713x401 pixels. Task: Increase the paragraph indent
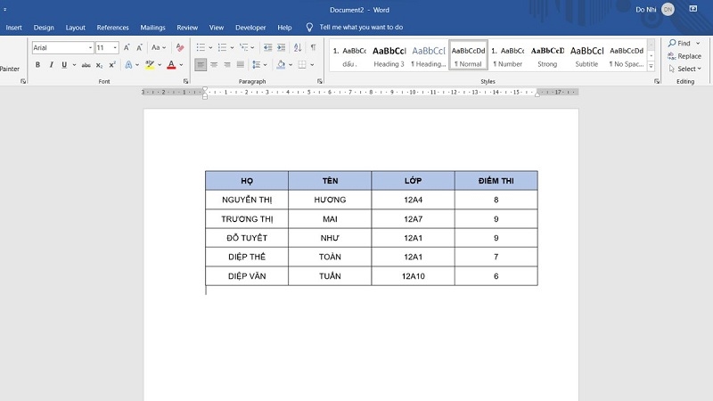coord(280,47)
